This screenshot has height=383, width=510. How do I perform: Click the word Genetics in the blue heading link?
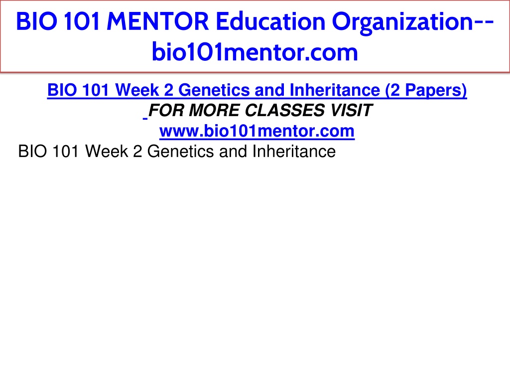214,90
